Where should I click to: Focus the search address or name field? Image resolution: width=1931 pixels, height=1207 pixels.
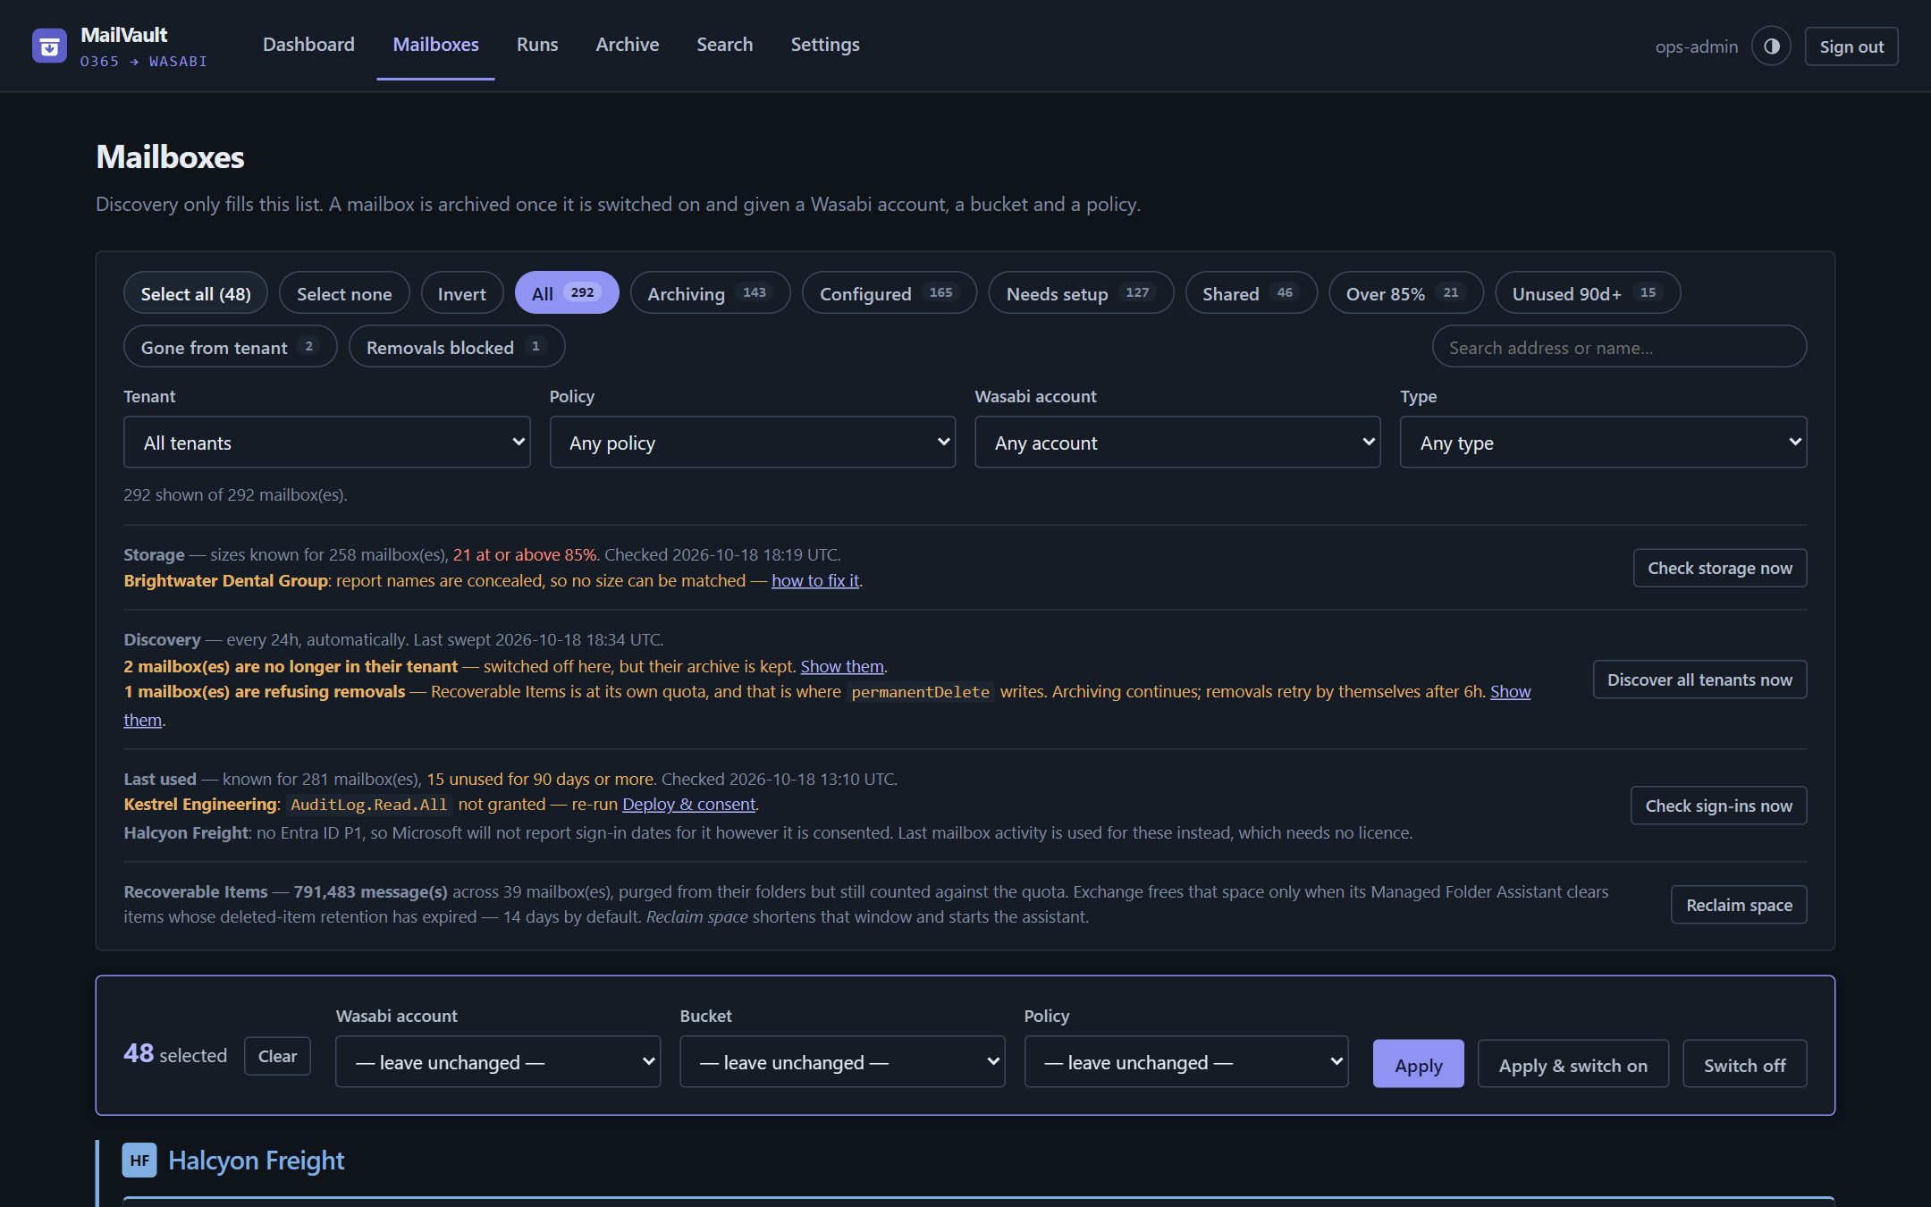tap(1619, 347)
